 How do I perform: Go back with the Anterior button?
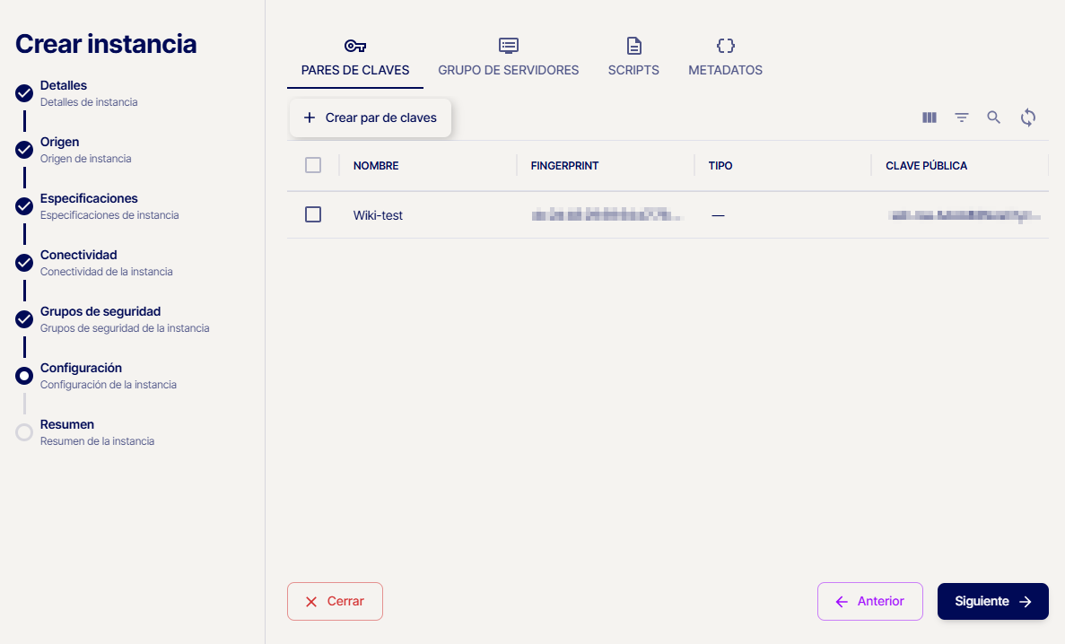point(869,601)
